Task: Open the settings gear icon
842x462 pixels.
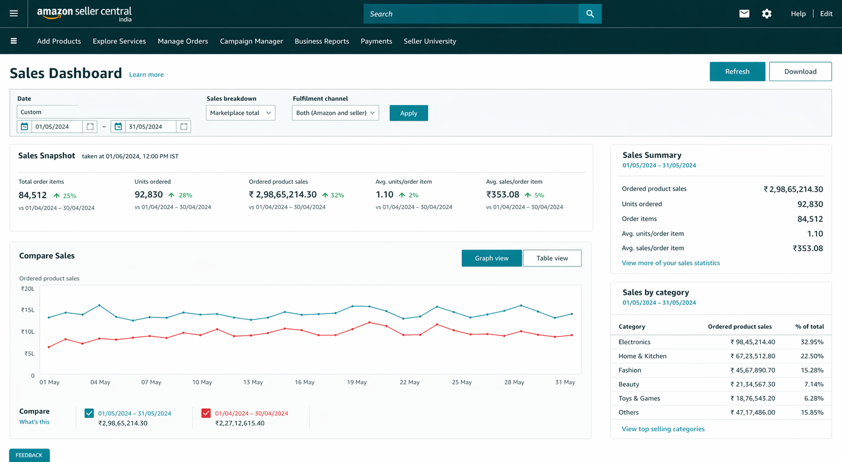Action: [767, 14]
